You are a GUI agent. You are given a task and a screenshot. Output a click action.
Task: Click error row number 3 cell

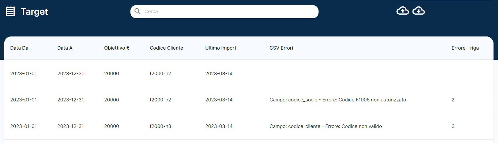(x=453, y=126)
